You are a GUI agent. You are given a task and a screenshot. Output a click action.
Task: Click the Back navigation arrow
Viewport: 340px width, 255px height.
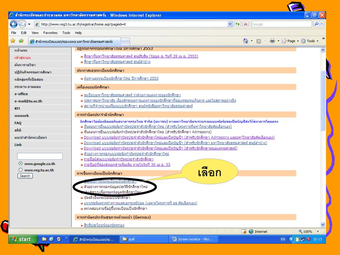[14, 24]
